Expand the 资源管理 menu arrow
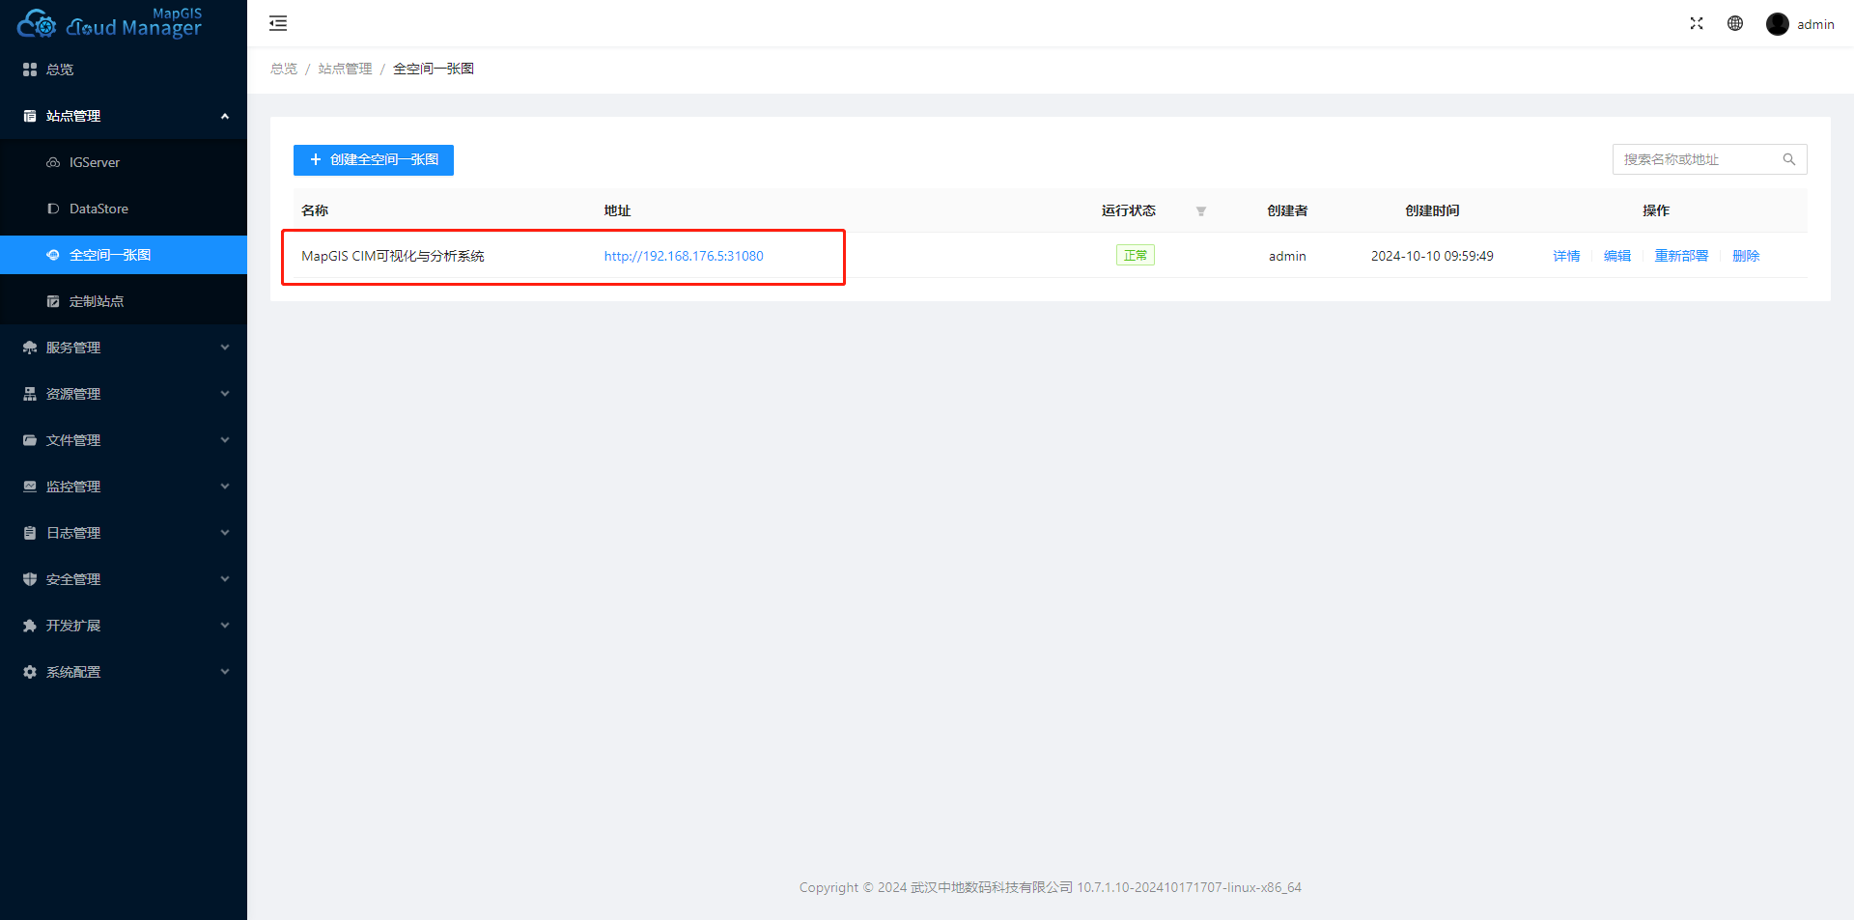 [x=225, y=394]
